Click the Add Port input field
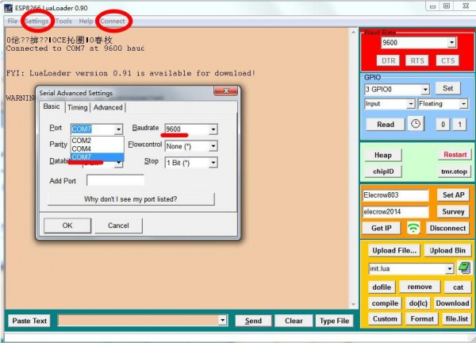 click(115, 180)
